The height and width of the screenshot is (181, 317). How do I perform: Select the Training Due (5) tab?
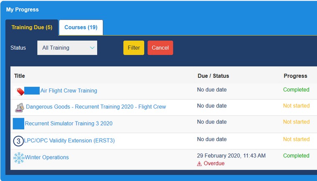pyautogui.click(x=32, y=27)
